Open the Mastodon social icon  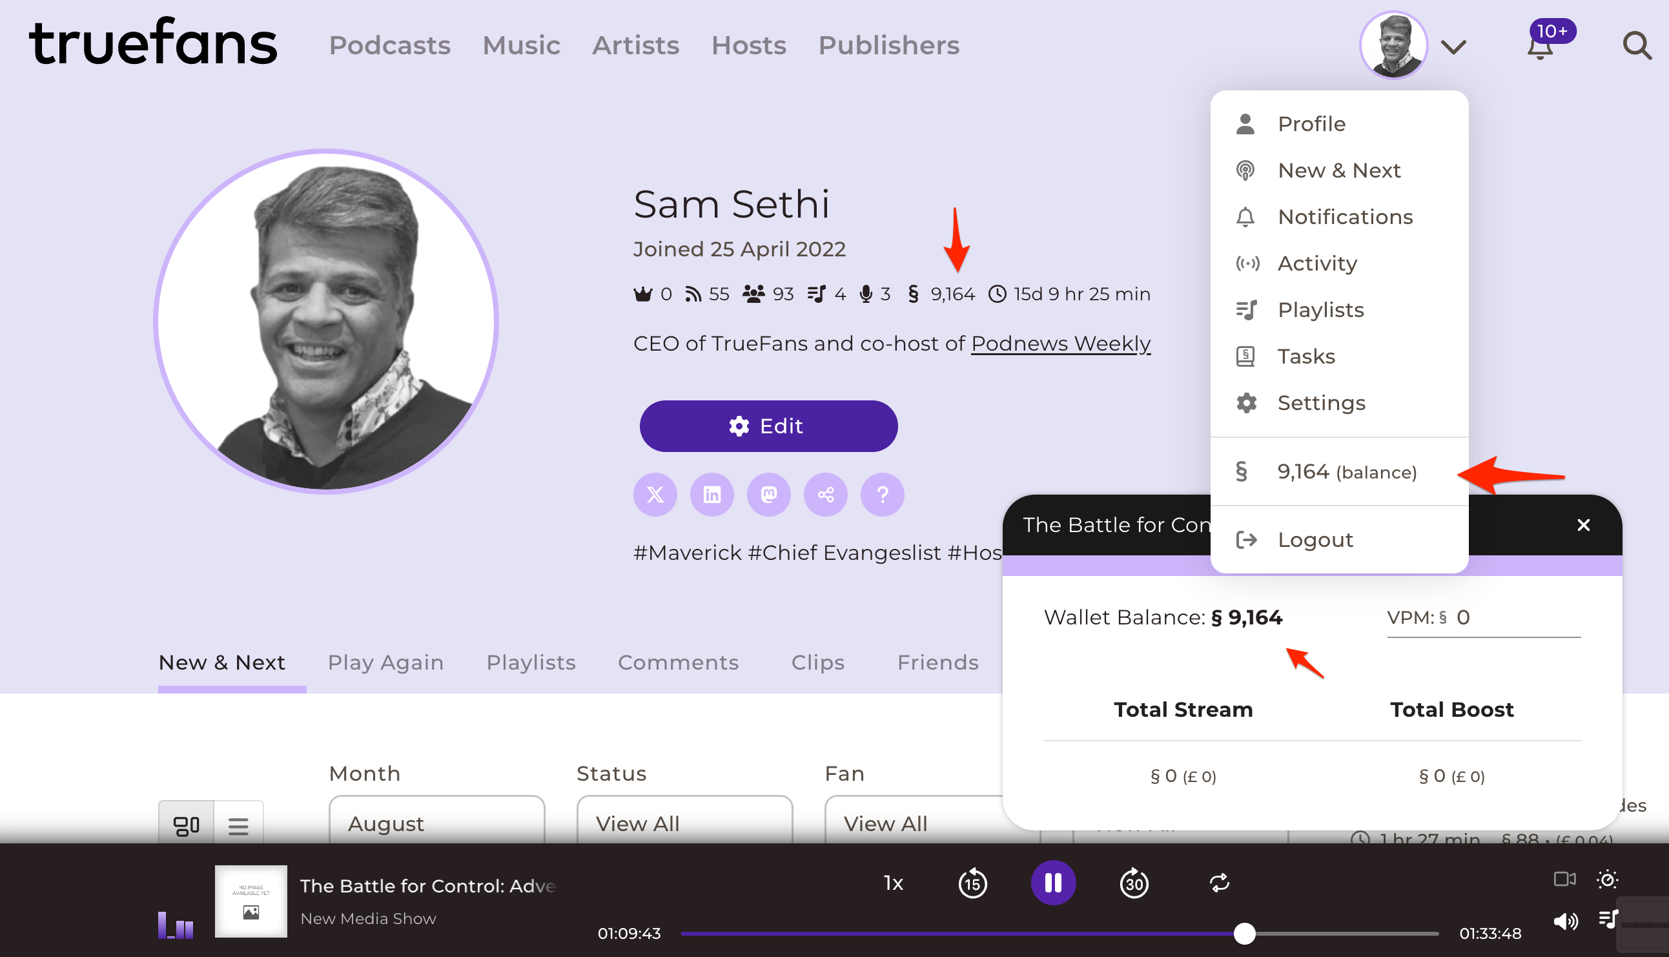769,494
